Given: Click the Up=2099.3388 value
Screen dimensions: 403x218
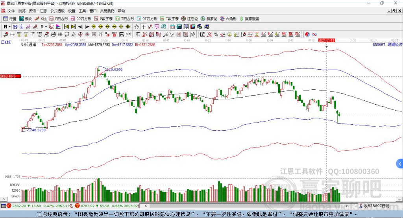Looking at the screenshot, I should pyautogui.click(x=75, y=44).
